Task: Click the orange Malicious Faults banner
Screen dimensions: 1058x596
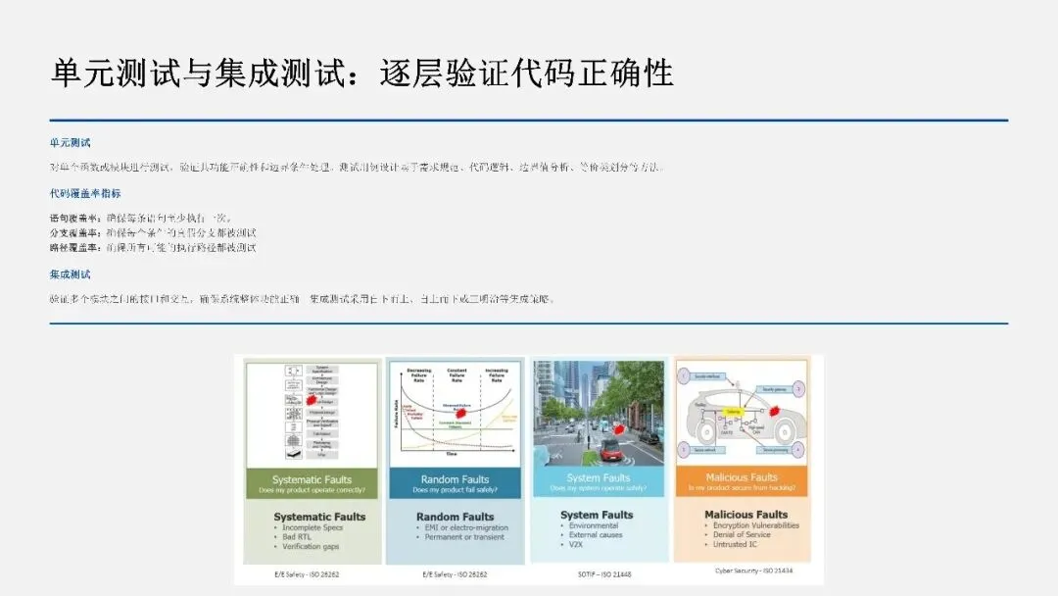Action: [742, 480]
